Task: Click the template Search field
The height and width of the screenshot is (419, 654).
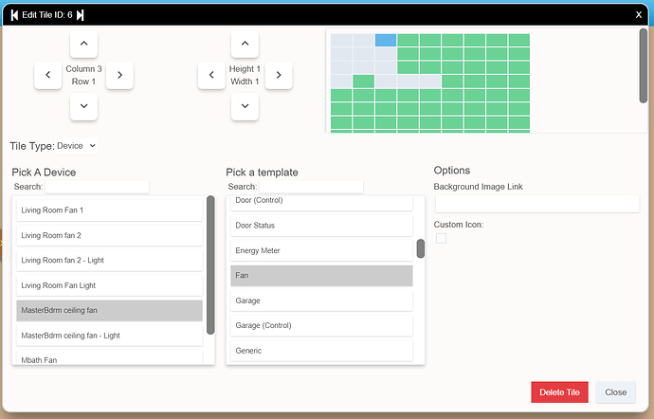Action: 311,187
